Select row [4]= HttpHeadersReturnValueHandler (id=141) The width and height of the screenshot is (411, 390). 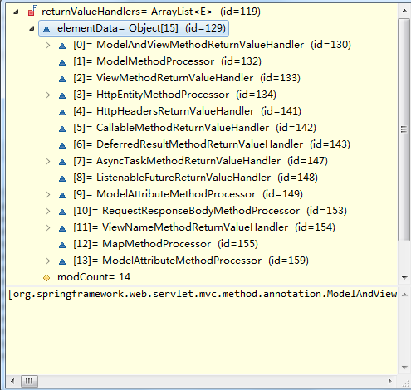click(x=187, y=111)
